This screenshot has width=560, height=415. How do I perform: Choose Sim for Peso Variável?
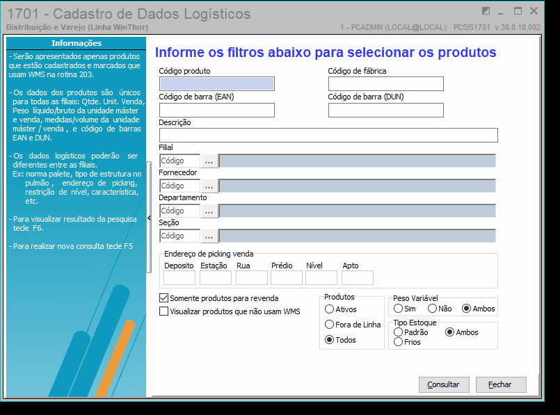pyautogui.click(x=398, y=309)
